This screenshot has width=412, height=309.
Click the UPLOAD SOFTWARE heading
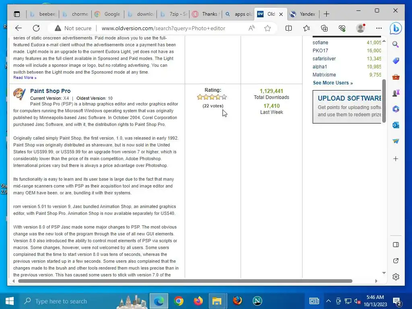pos(350,98)
